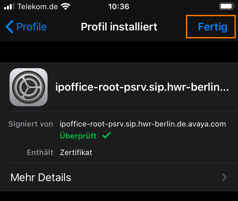Go back to Profile
Image resolution: width=238 pixels, height=201 pixels.
(26, 27)
